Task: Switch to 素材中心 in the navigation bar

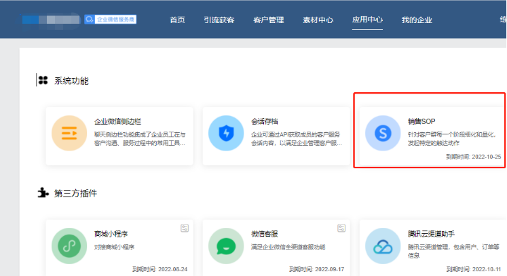Action: tap(317, 20)
